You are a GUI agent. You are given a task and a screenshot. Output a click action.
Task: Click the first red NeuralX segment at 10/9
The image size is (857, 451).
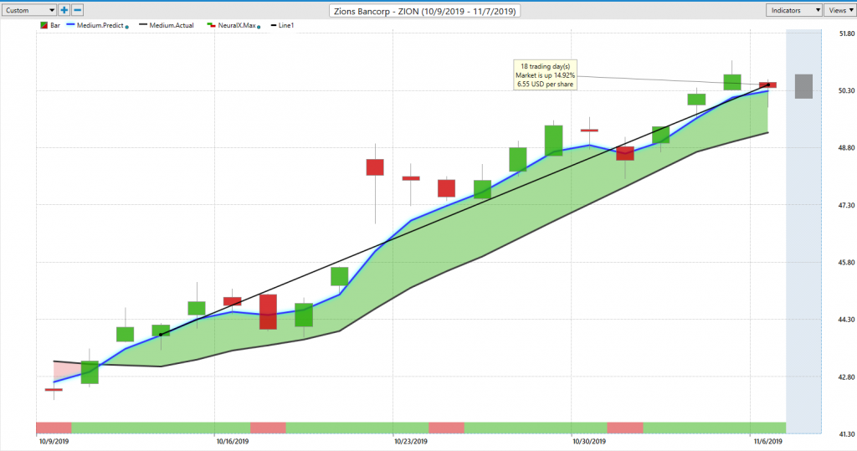coord(54,428)
